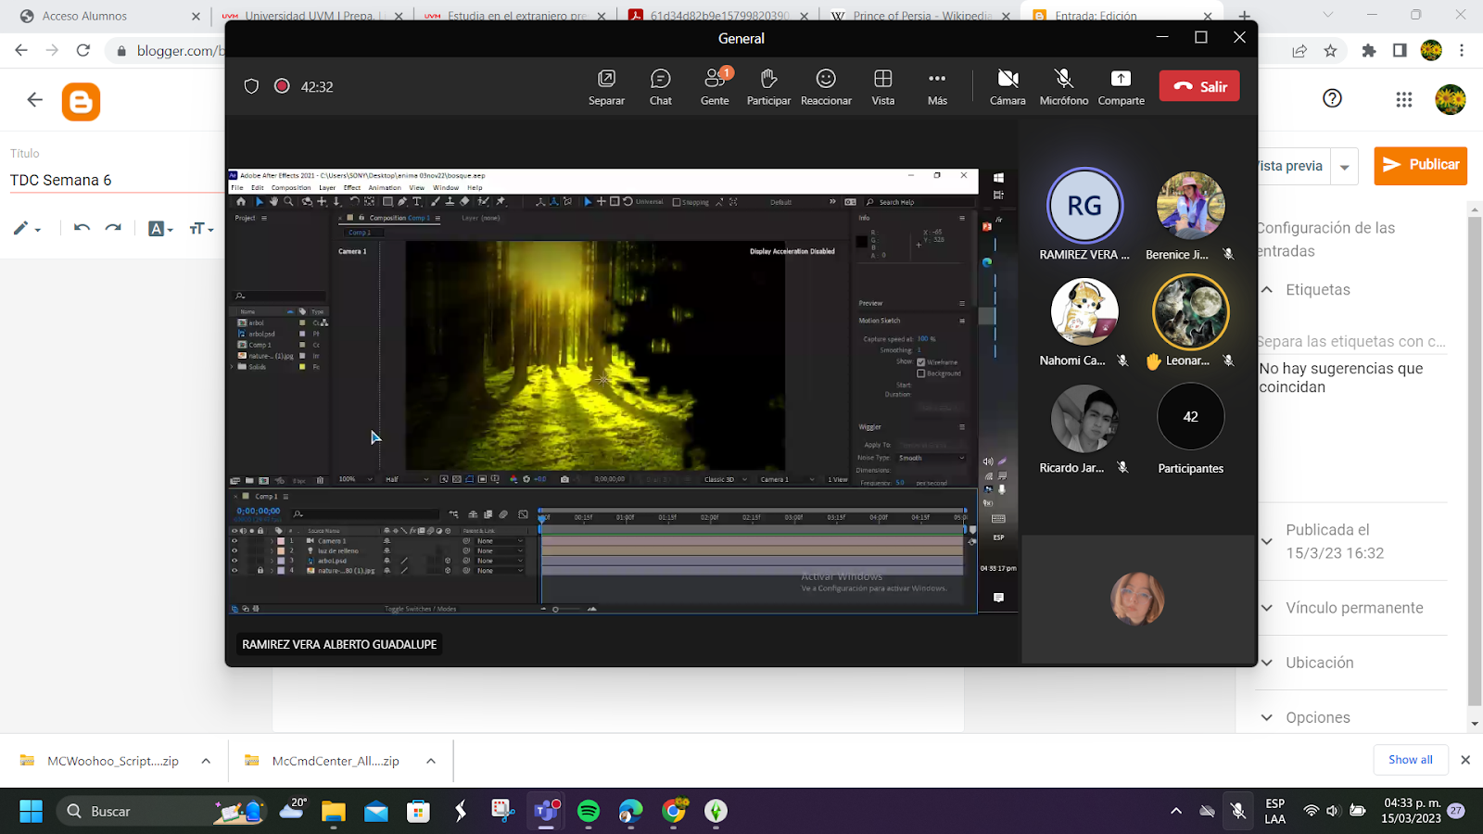Open the Composition menu in After Effects
The height and width of the screenshot is (834, 1483).
[291, 187]
